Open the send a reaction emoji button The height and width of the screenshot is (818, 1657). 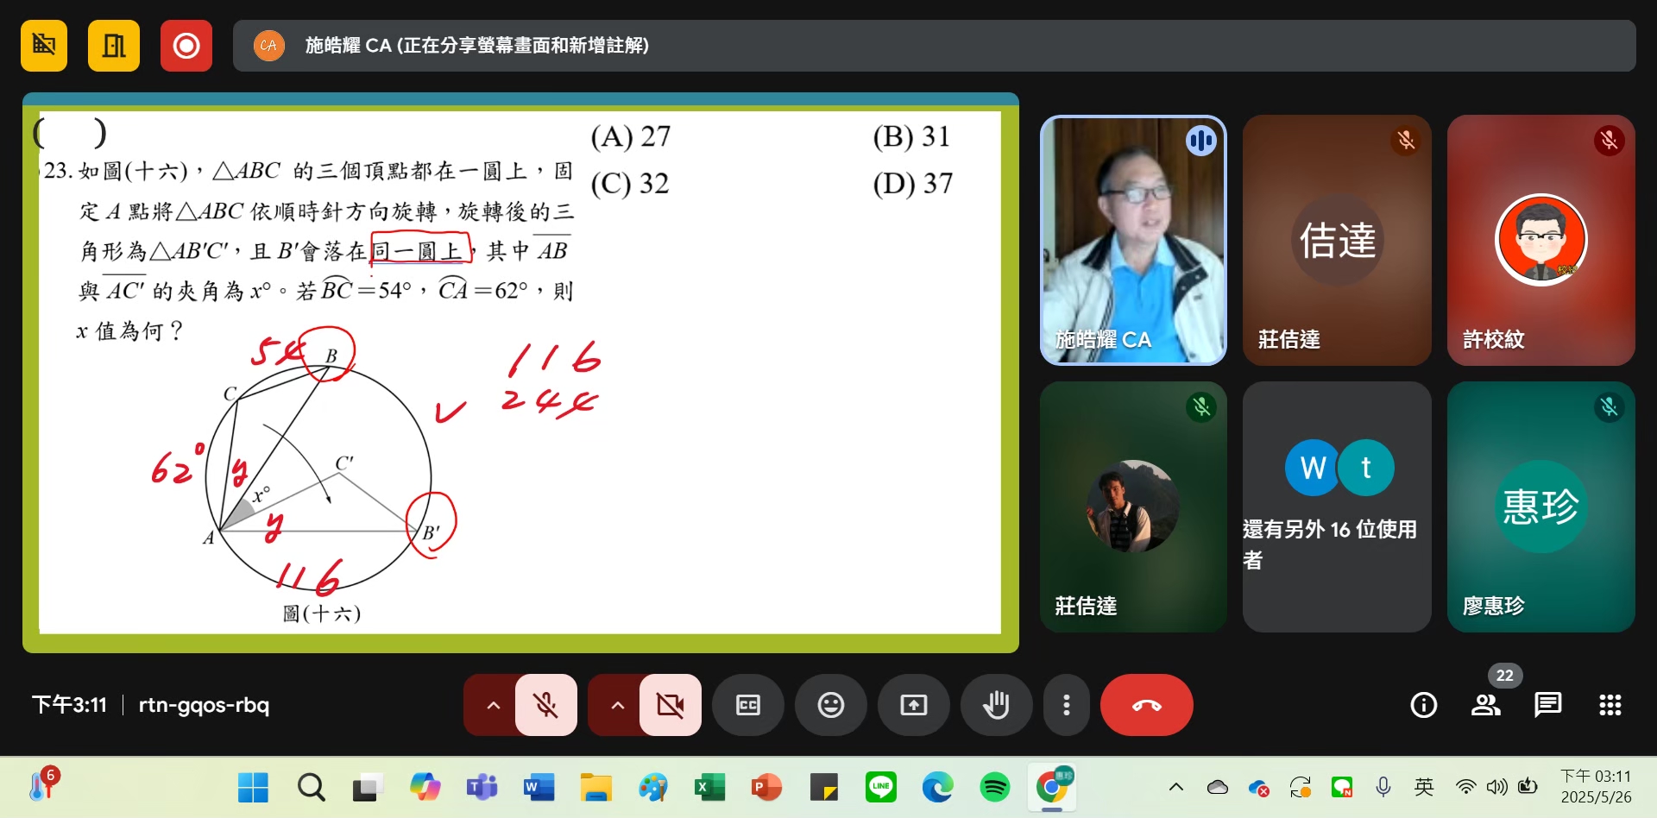tap(830, 705)
